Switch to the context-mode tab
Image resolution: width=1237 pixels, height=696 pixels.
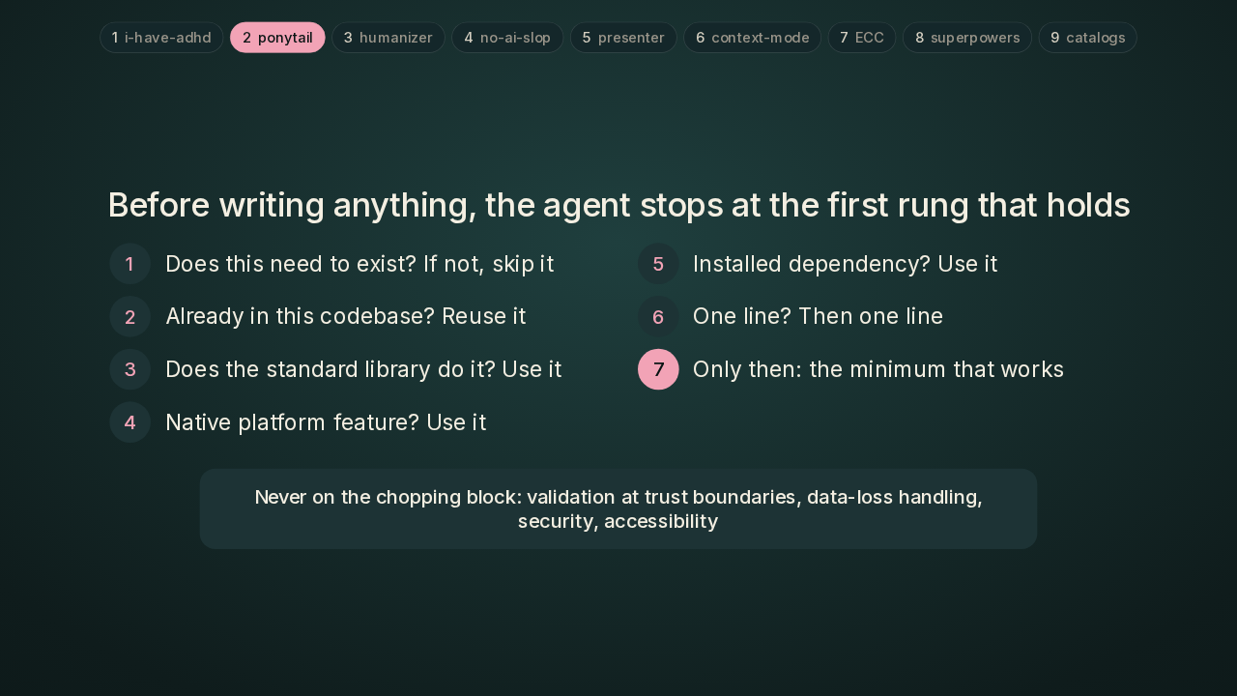[x=753, y=38]
